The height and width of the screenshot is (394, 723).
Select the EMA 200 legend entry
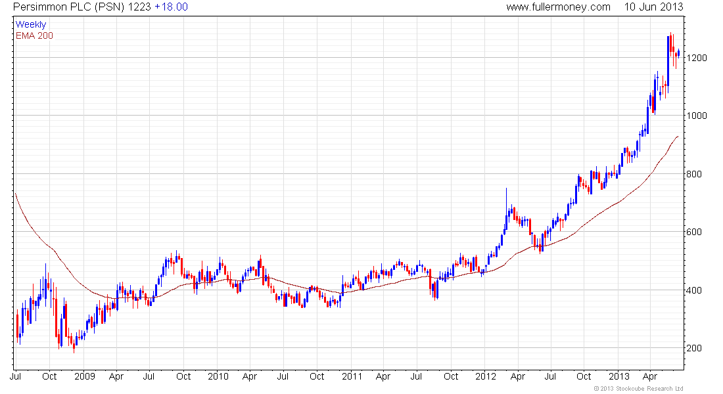click(x=34, y=35)
